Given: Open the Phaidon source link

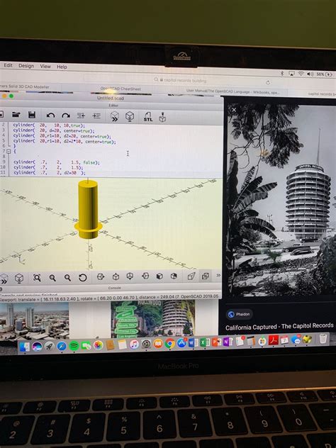Looking at the screenshot, I should click(x=240, y=314).
